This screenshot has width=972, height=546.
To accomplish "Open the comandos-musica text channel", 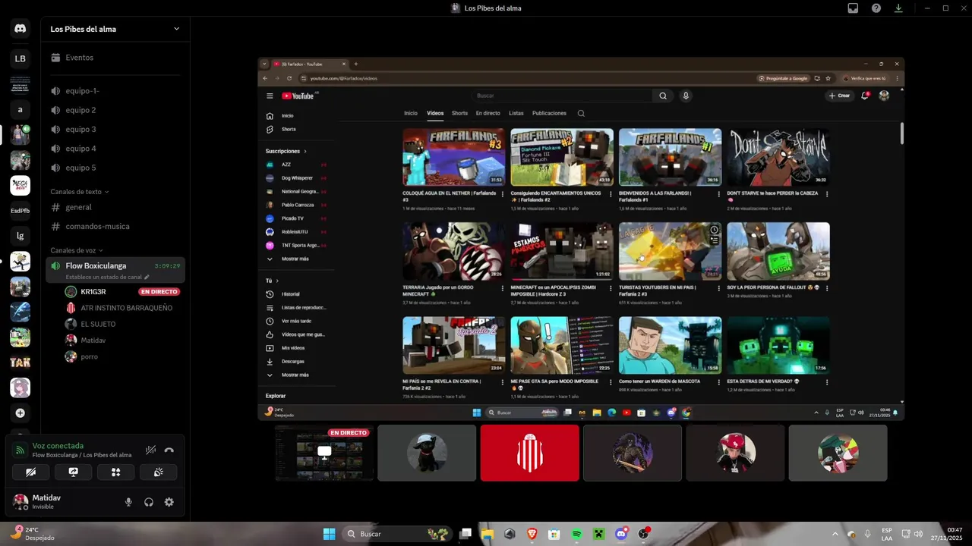I will point(115,226).
